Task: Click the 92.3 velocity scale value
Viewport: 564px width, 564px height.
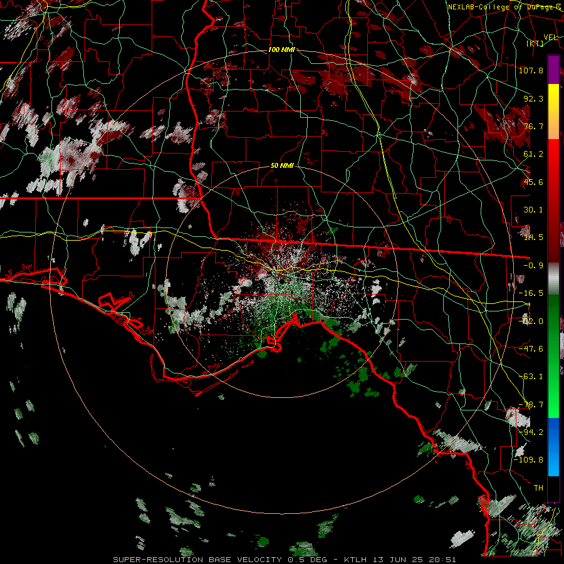Action: tap(533, 98)
